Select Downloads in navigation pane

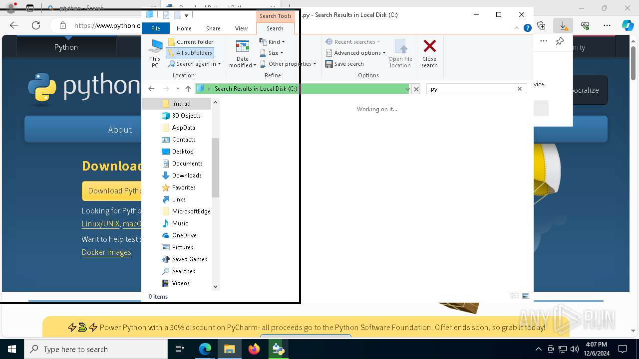pos(182,176)
